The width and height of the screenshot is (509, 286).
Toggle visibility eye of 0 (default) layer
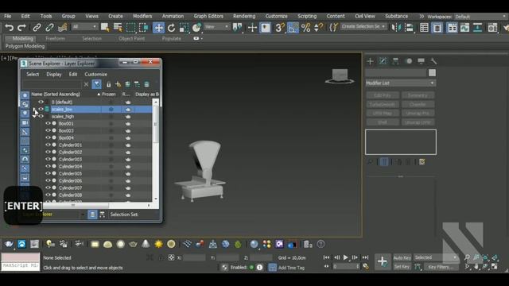click(x=41, y=102)
